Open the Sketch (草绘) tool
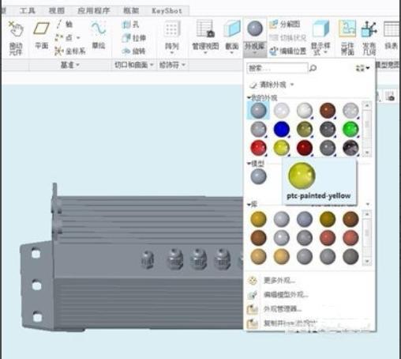Viewport: 401px width, 359px height. click(x=99, y=36)
